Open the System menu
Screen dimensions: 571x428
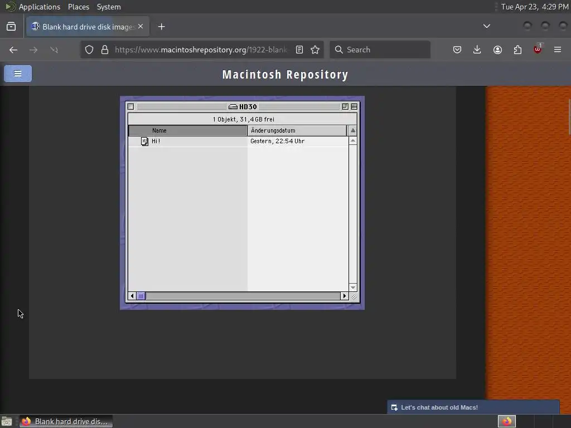(109, 7)
